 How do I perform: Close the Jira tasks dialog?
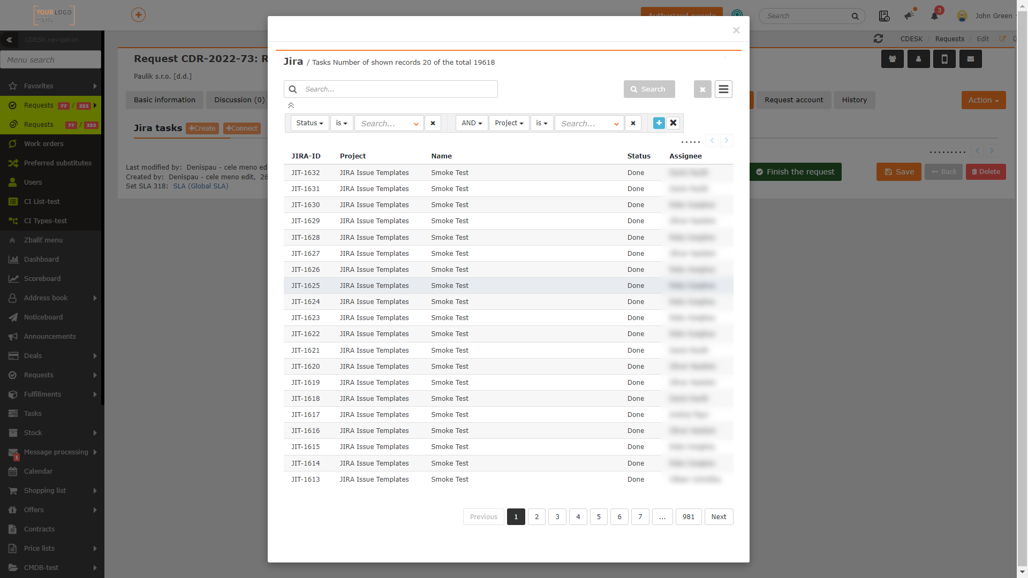[736, 31]
